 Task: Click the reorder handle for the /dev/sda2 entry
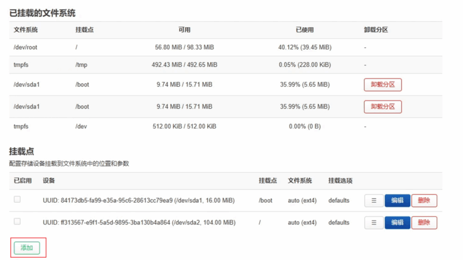(x=373, y=222)
